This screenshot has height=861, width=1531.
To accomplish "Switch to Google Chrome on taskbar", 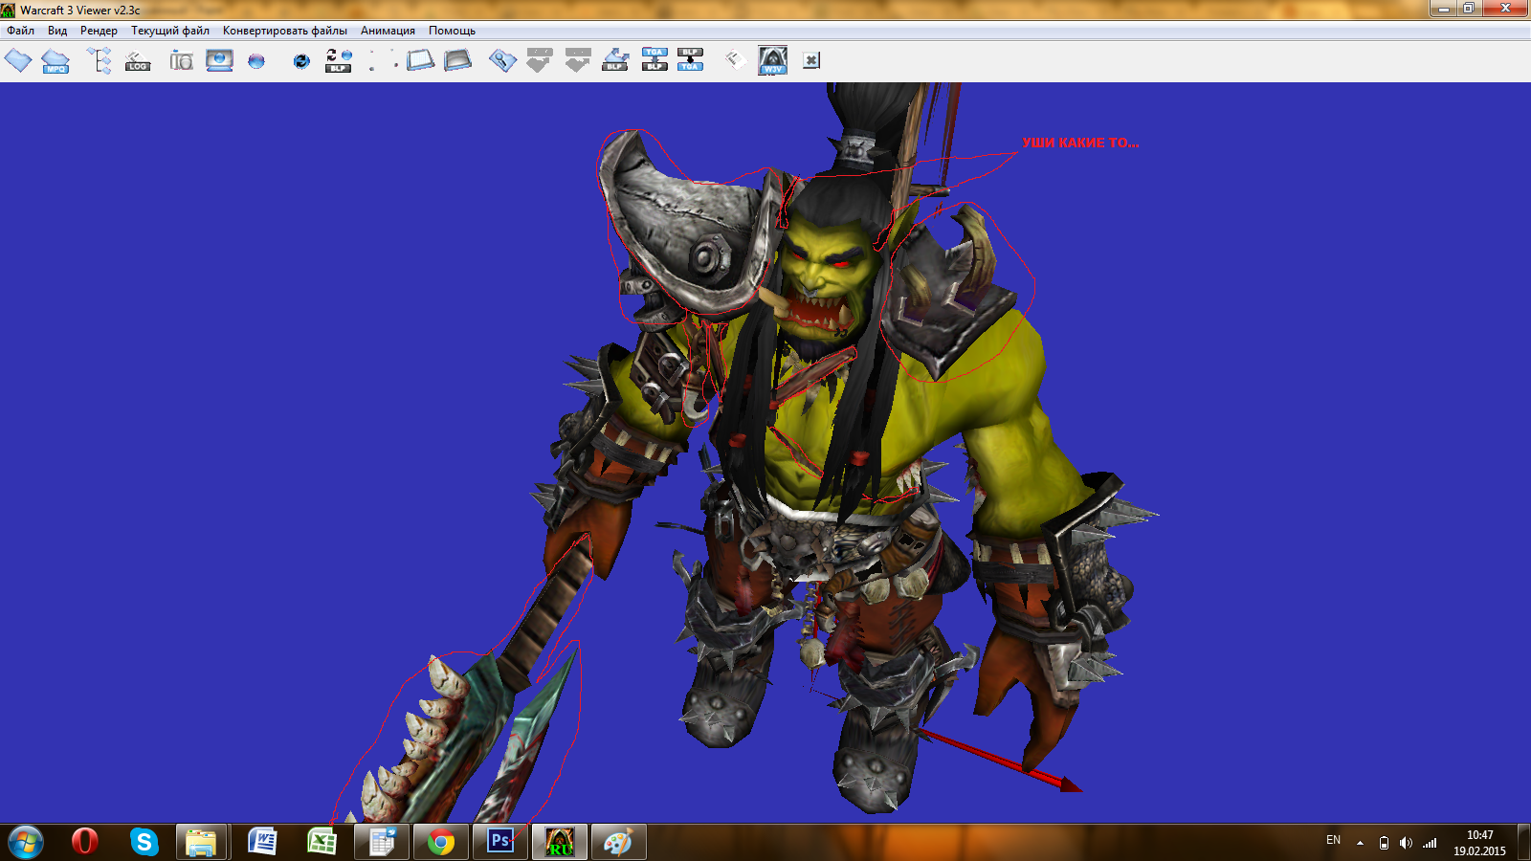I will coord(441,842).
